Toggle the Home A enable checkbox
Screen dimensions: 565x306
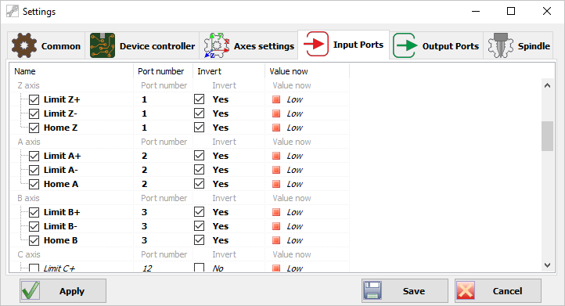34,184
